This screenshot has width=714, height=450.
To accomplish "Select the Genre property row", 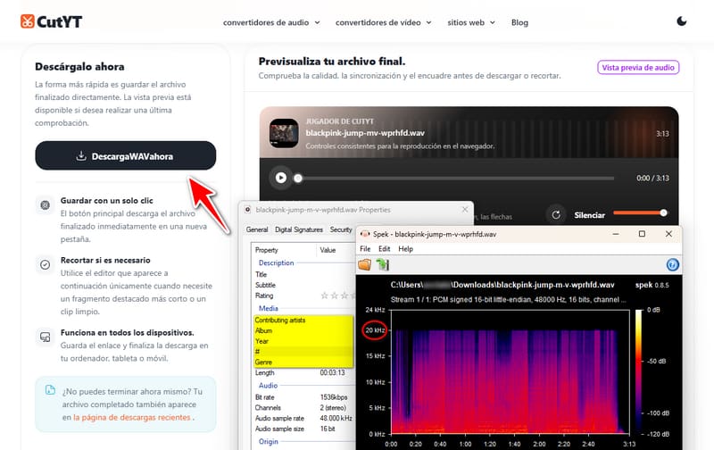I will (x=303, y=362).
